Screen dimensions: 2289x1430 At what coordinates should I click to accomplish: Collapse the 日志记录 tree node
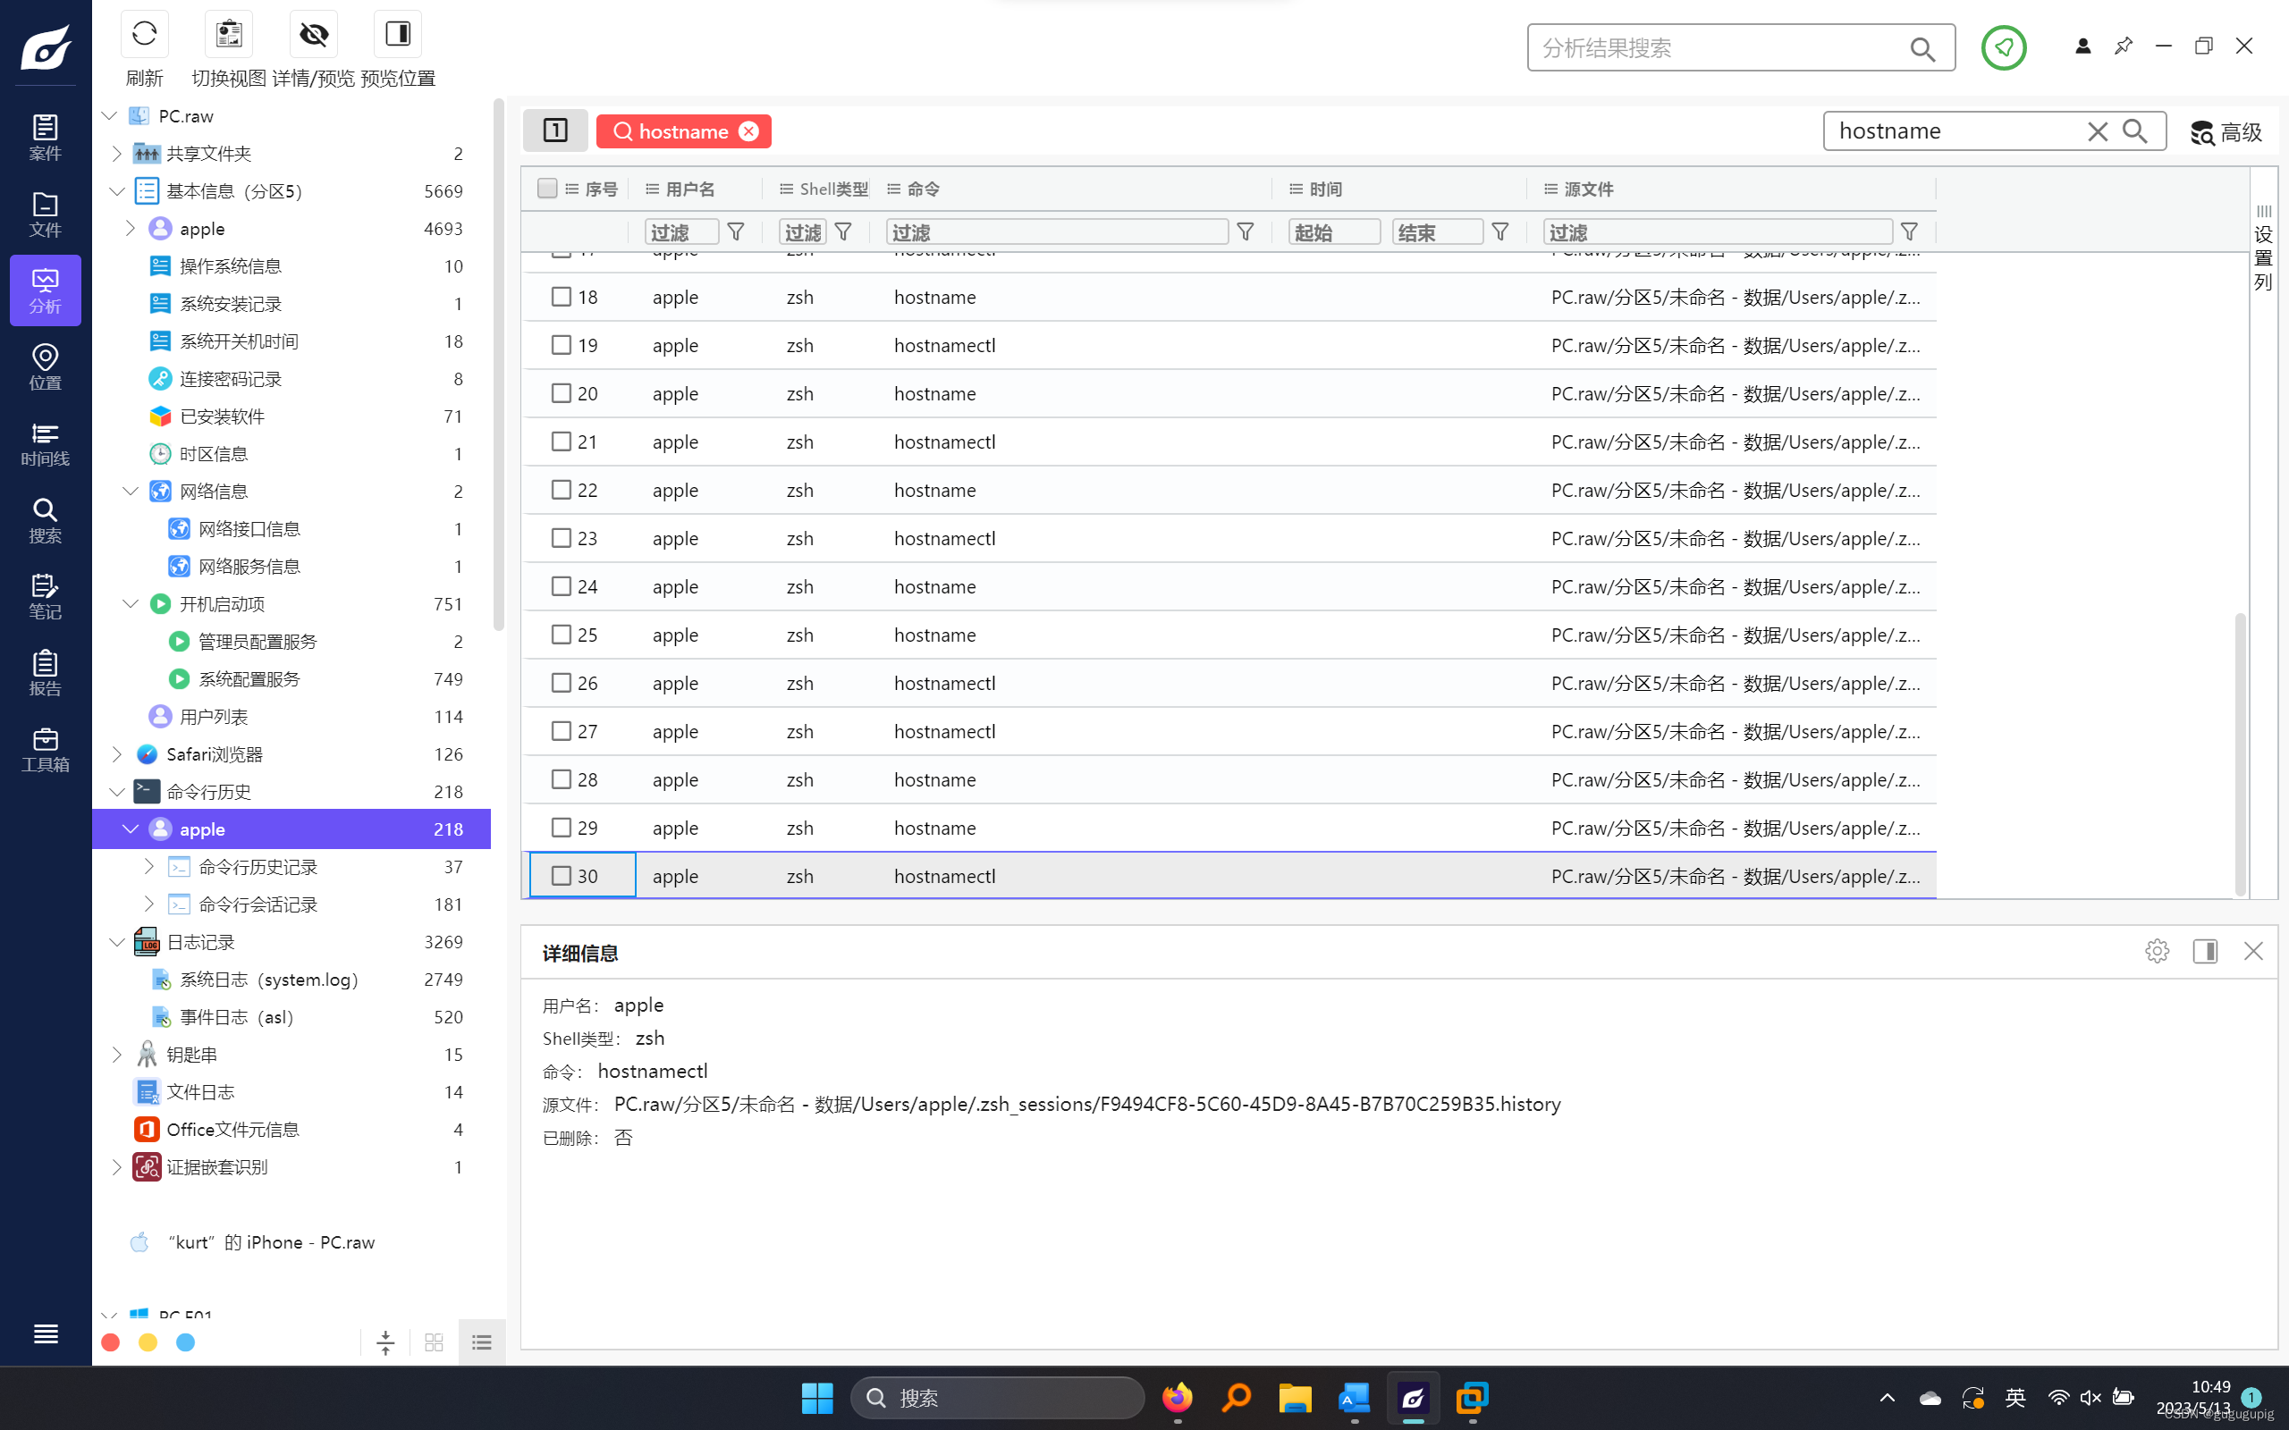(x=116, y=942)
